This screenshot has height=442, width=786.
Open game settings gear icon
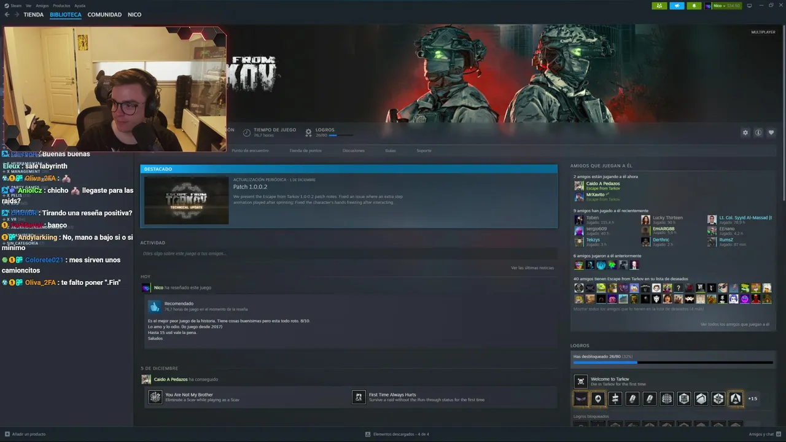click(745, 133)
